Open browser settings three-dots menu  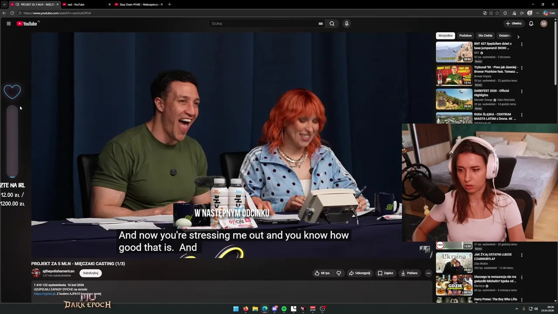point(538,13)
